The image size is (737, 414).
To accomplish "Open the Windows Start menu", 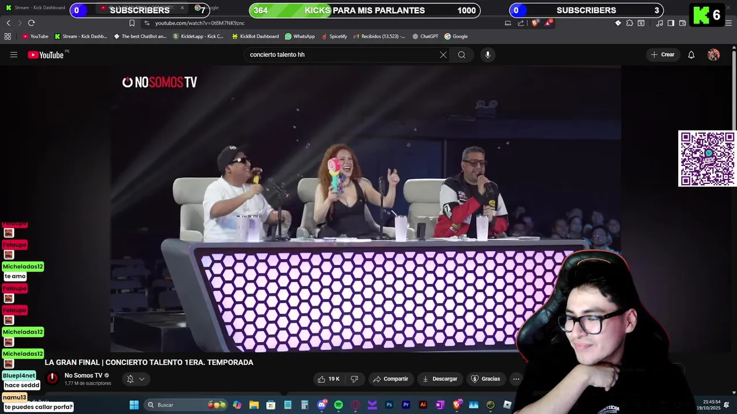I will tap(134, 405).
